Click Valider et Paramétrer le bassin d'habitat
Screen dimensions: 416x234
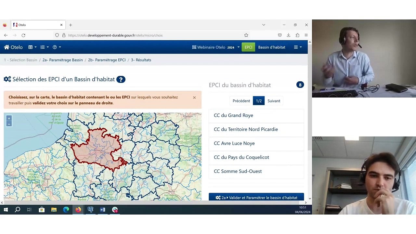256,198
